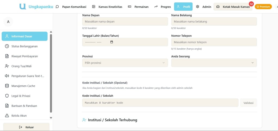
Task: Open the Pilih provinsi dropdown
Action: pyautogui.click(x=125, y=63)
